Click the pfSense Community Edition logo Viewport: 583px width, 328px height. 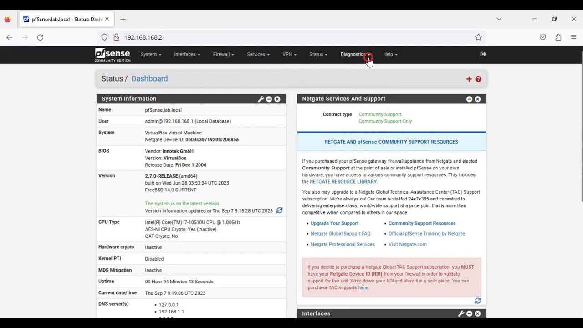click(113, 55)
